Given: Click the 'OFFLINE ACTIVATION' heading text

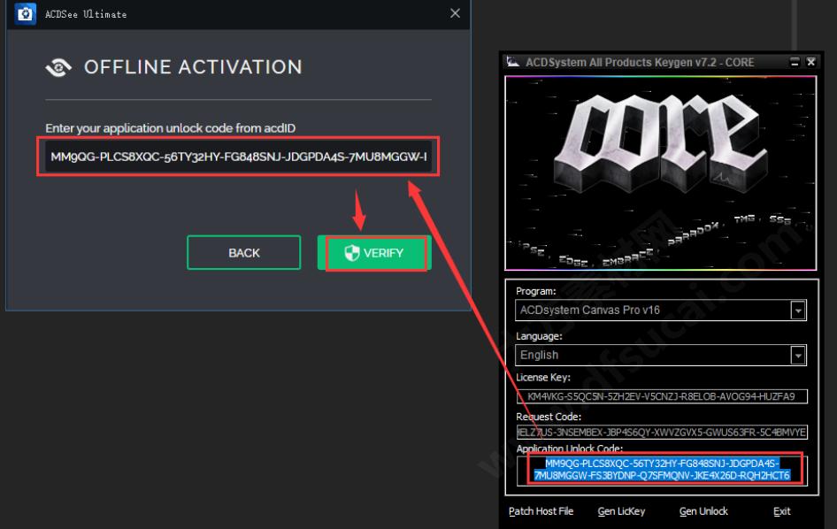Looking at the screenshot, I should 193,67.
